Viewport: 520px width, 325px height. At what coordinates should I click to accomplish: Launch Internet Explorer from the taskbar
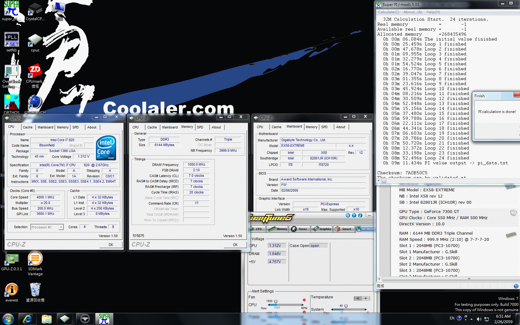tap(28, 319)
